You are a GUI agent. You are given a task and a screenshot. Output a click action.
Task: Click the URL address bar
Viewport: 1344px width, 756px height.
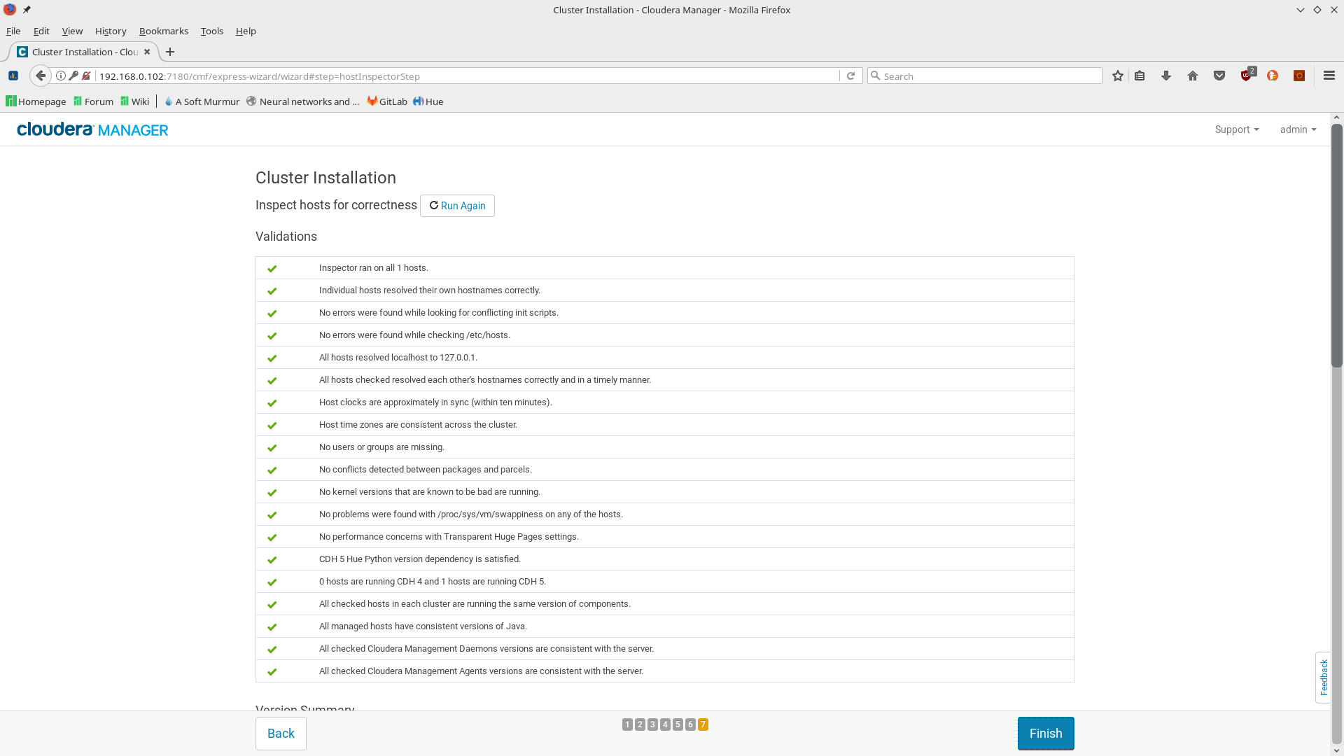click(468, 76)
